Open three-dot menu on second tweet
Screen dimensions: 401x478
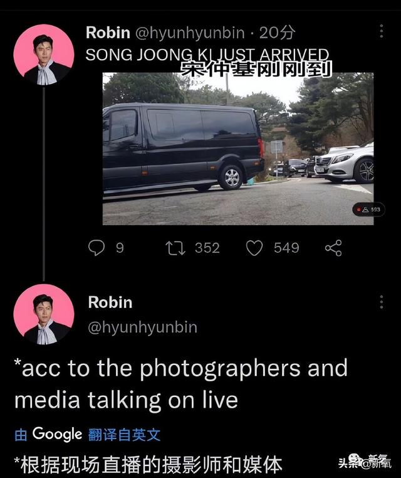(382, 302)
